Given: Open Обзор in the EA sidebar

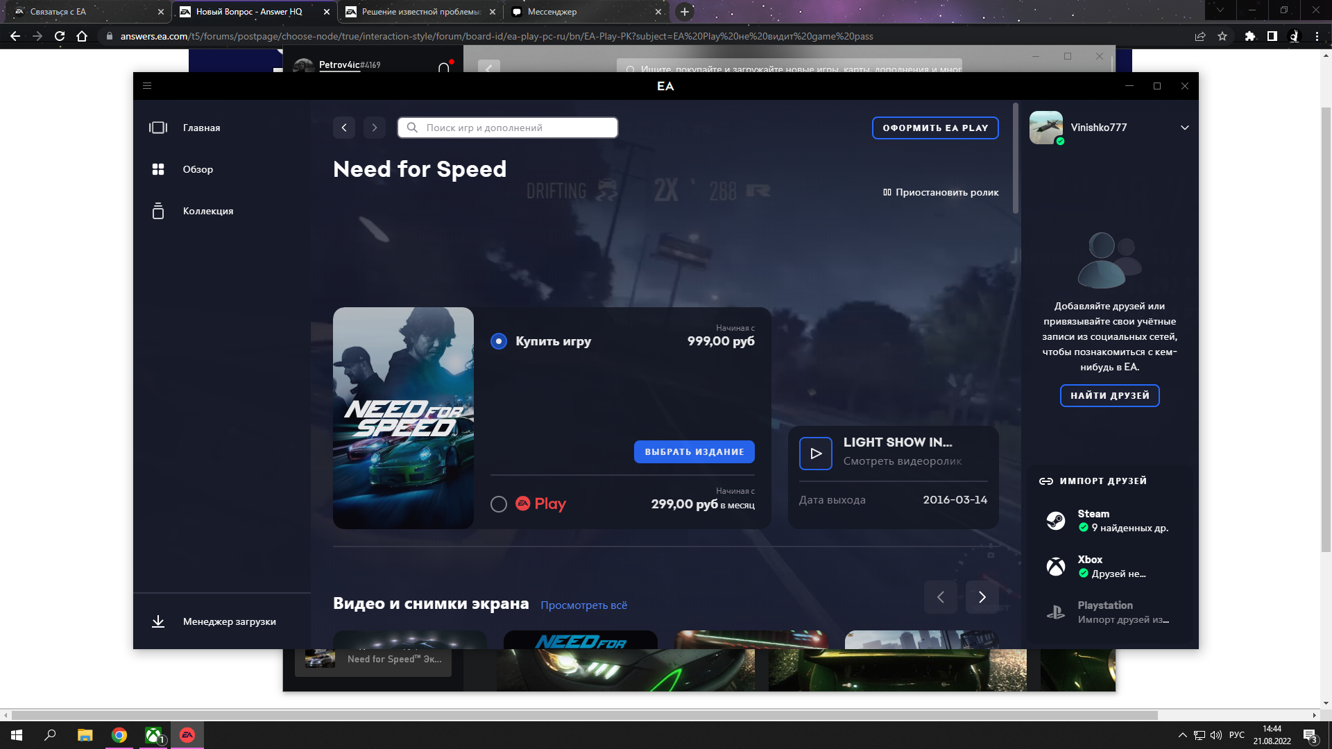Looking at the screenshot, I should pyautogui.click(x=198, y=169).
